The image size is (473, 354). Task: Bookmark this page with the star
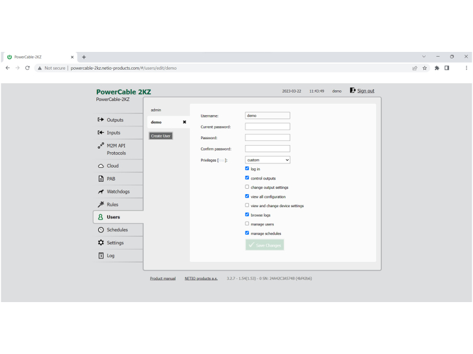[425, 68]
